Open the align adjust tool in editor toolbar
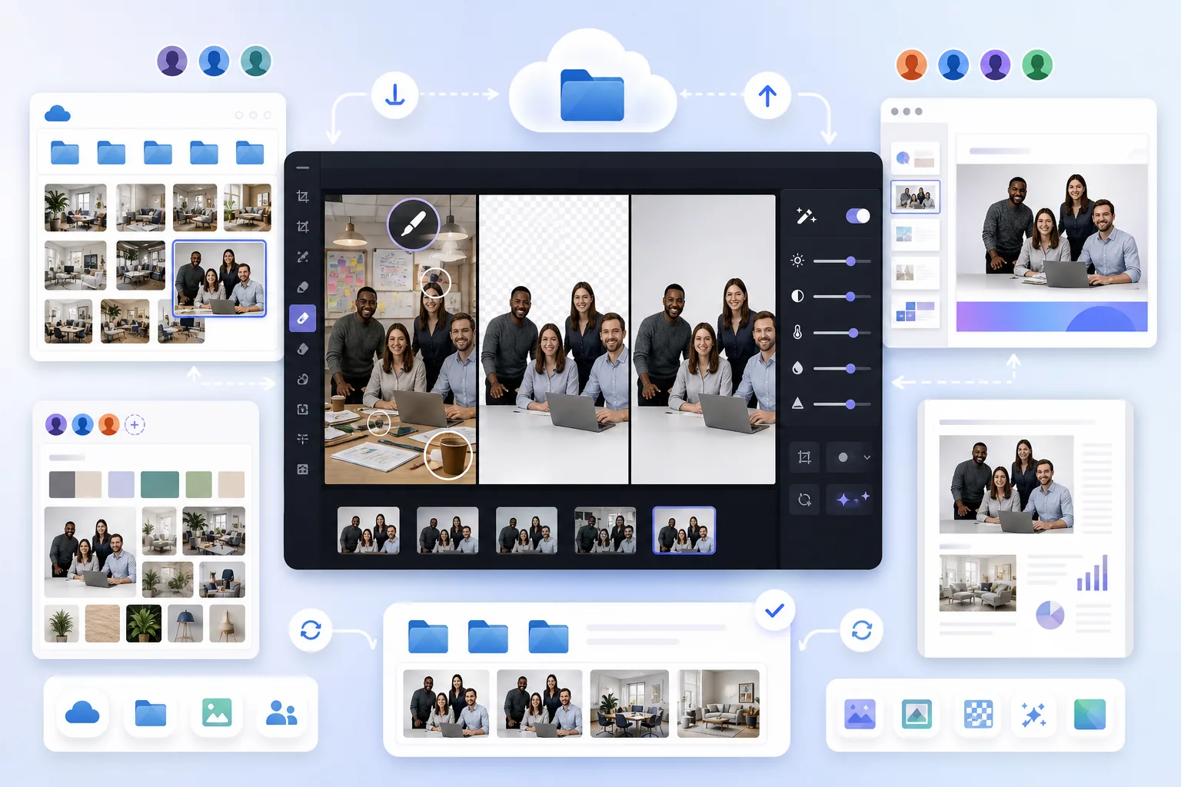The image size is (1181, 787). point(302,439)
